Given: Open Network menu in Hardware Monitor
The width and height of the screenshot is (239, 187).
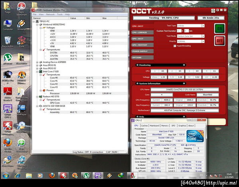Looking at the screenshot, I should 50,14.
